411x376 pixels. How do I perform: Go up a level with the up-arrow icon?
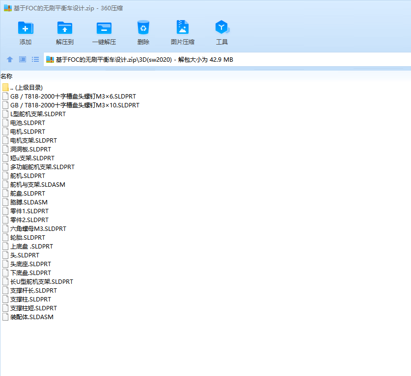[10, 59]
